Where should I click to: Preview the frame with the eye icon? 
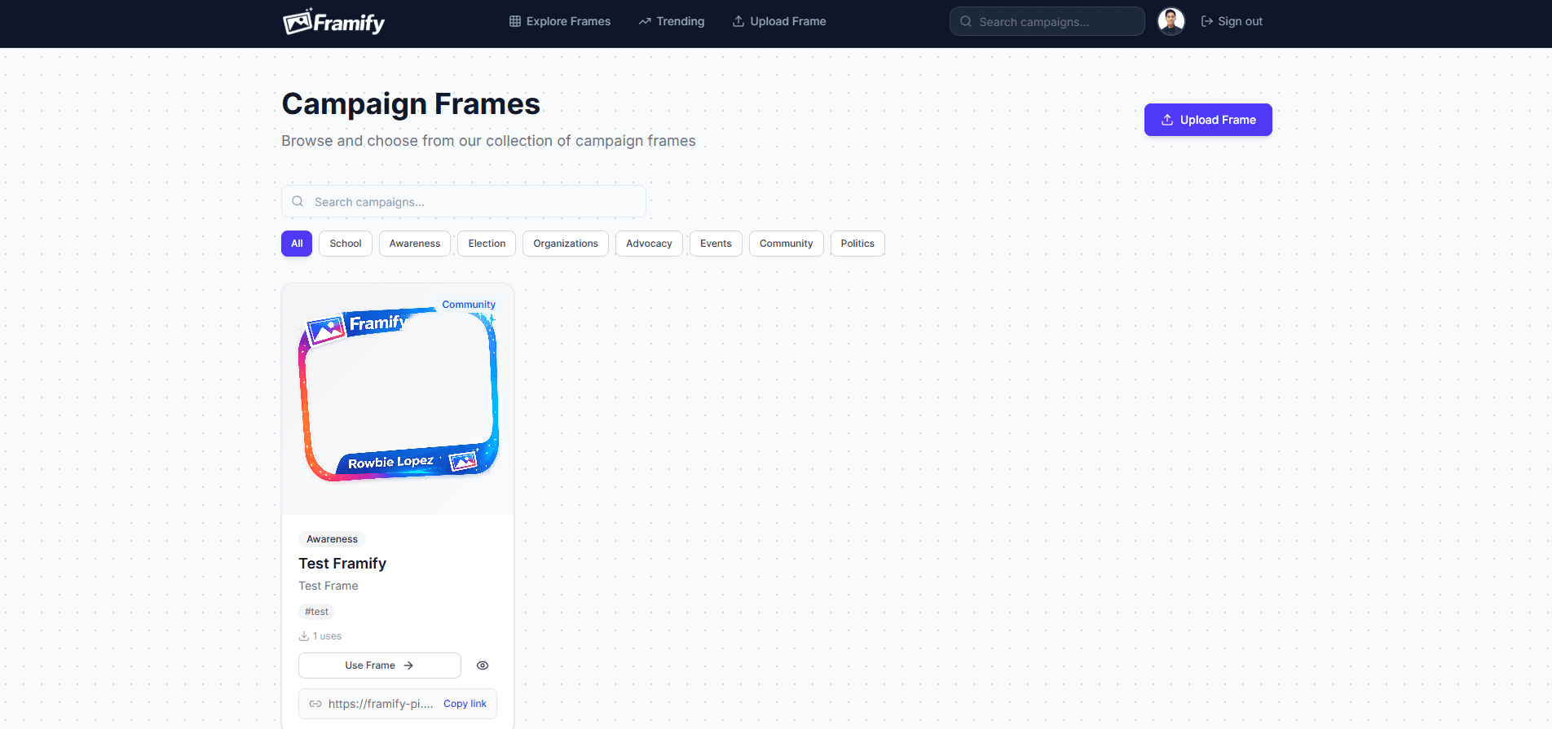point(483,665)
